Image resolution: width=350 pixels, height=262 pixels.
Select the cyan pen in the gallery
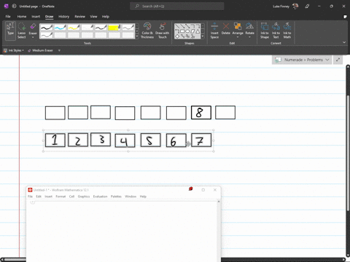pyautogui.click(x=60, y=28)
